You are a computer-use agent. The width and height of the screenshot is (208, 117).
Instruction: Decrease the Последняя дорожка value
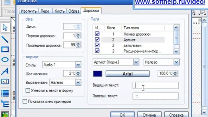[x=78, y=46]
